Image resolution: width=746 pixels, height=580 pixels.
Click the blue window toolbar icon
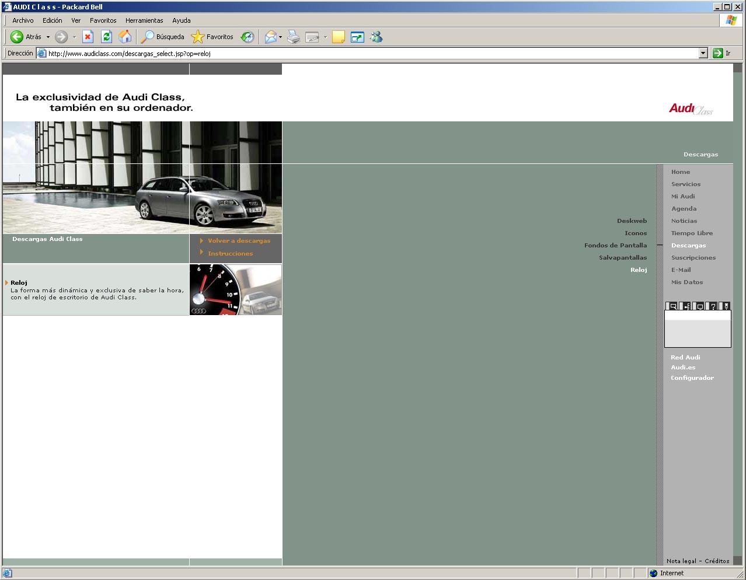357,37
